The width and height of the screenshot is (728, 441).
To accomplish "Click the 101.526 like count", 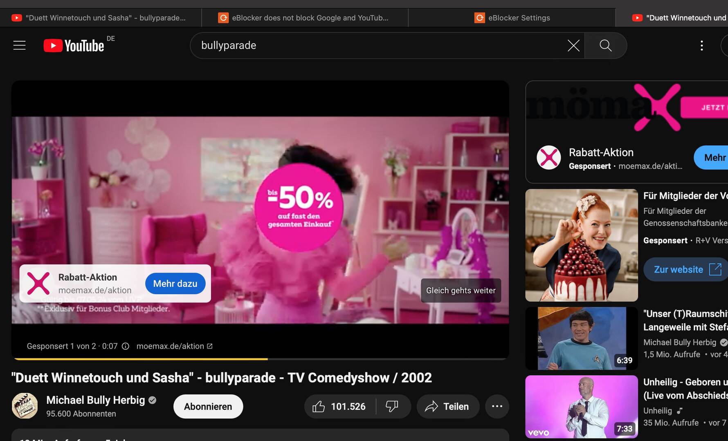I will pos(348,406).
